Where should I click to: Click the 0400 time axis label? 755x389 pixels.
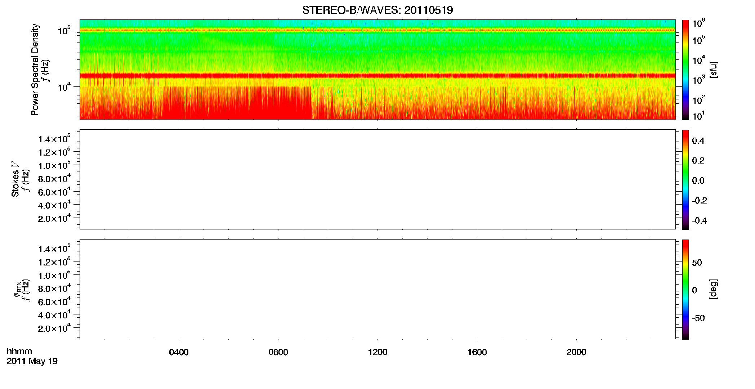coord(179,352)
